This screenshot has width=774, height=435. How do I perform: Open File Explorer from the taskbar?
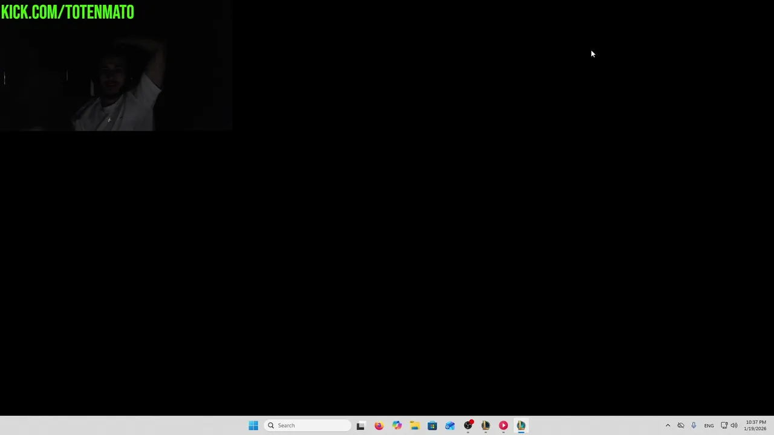(414, 425)
